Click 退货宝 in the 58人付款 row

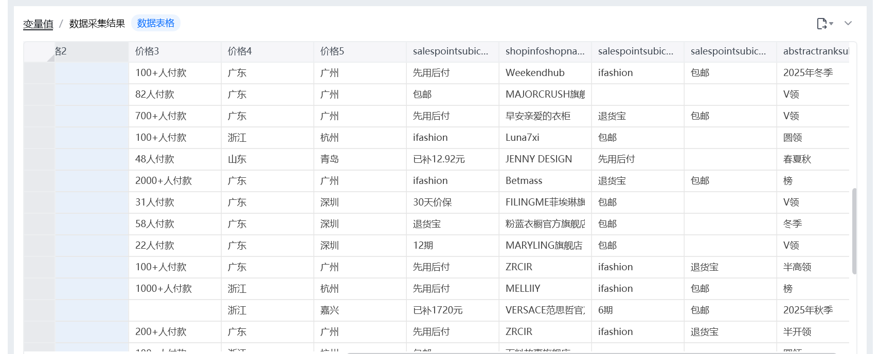(453, 224)
